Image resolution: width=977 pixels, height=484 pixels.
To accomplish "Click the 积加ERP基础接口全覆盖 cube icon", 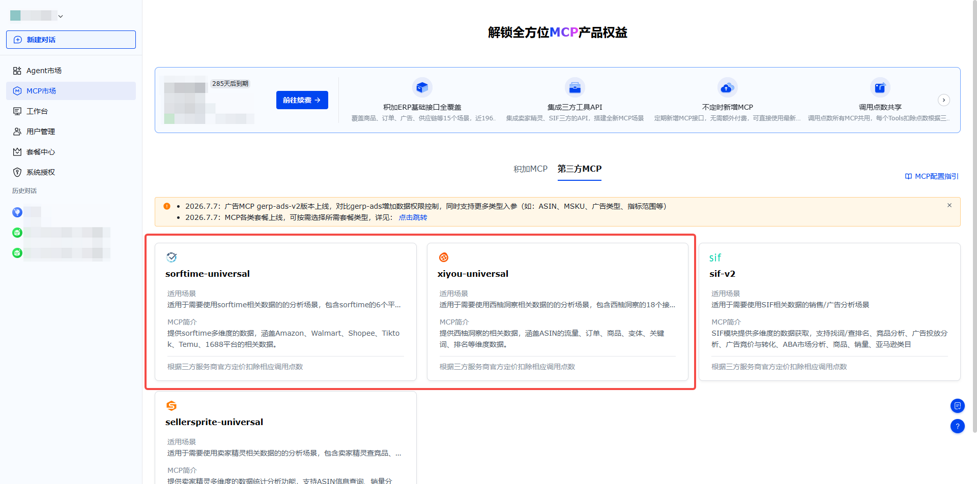I will pos(422,88).
